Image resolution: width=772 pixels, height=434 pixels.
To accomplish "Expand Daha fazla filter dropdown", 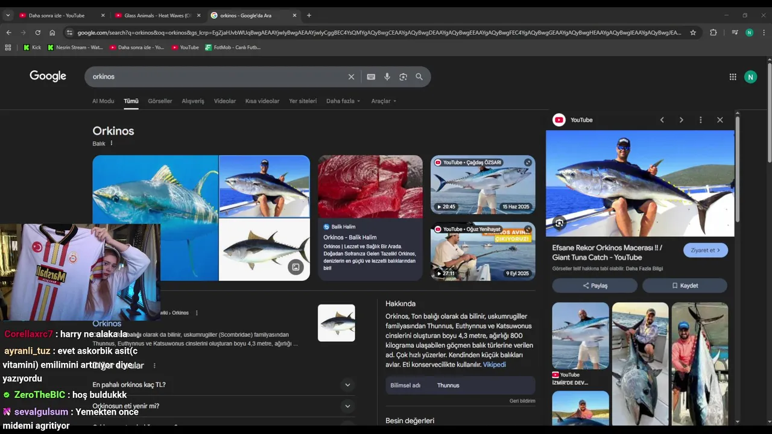I will (343, 101).
